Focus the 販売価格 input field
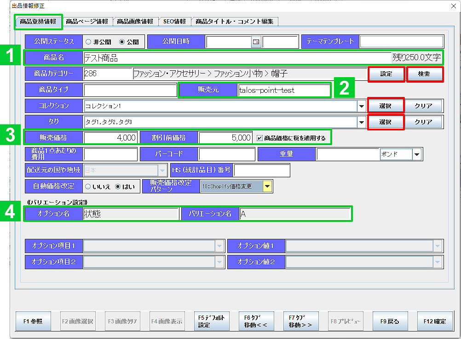Image resolution: width=461 pixels, height=339 pixels. click(110, 138)
